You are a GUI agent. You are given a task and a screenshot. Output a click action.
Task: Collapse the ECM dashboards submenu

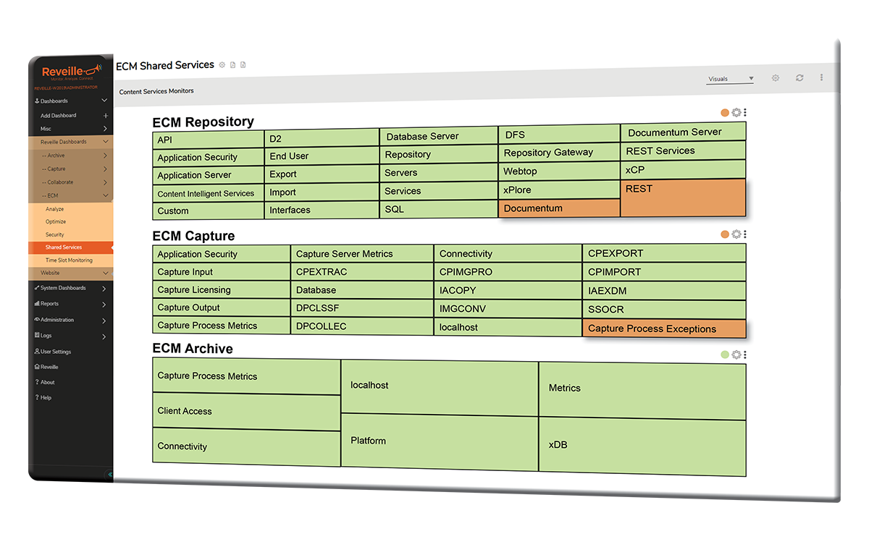click(106, 195)
